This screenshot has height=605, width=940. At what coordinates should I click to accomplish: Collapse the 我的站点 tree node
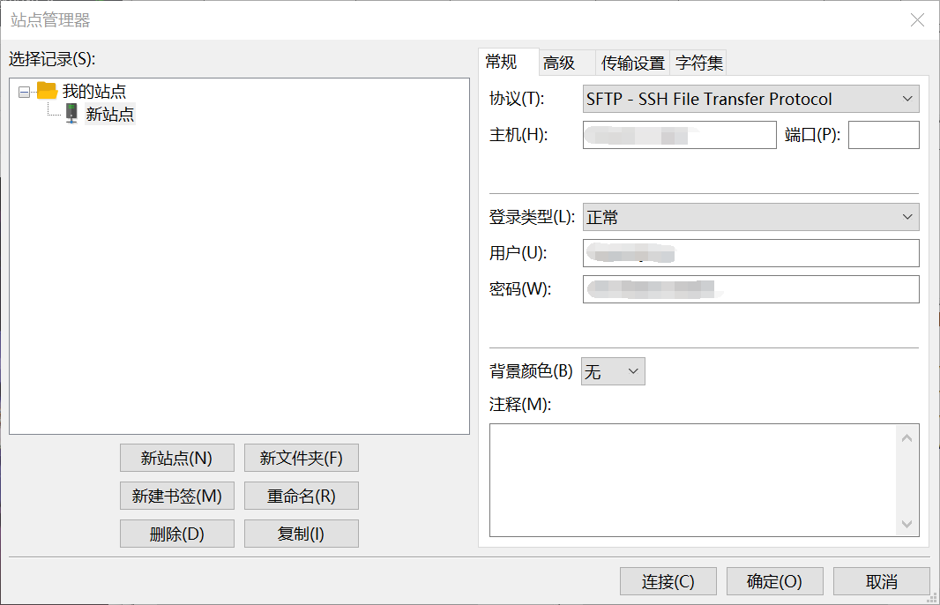[22, 90]
